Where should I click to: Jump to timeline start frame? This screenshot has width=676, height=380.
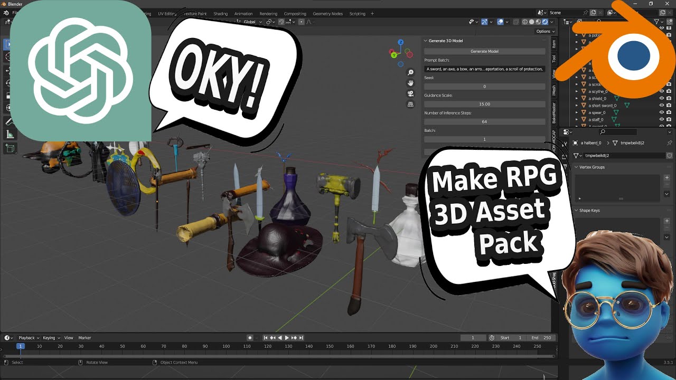coord(266,338)
